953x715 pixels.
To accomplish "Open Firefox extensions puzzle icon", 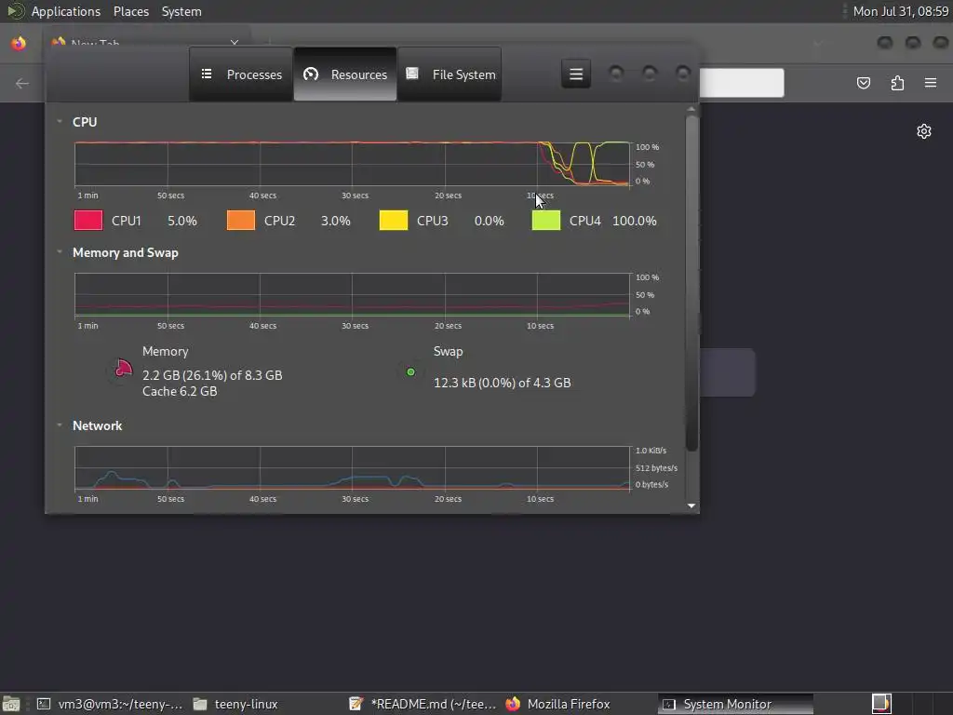I will pyautogui.click(x=897, y=83).
